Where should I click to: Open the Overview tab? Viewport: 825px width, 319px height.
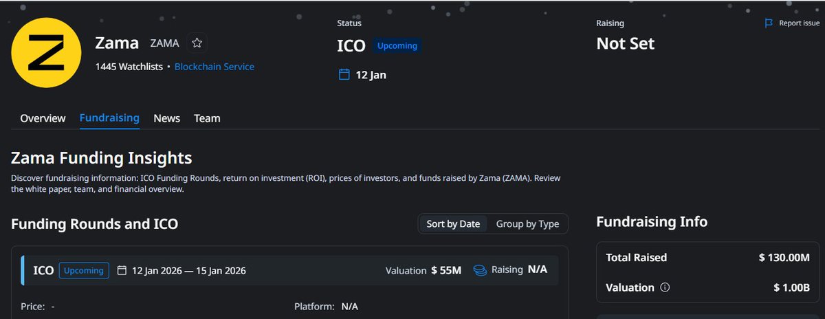pyautogui.click(x=43, y=118)
